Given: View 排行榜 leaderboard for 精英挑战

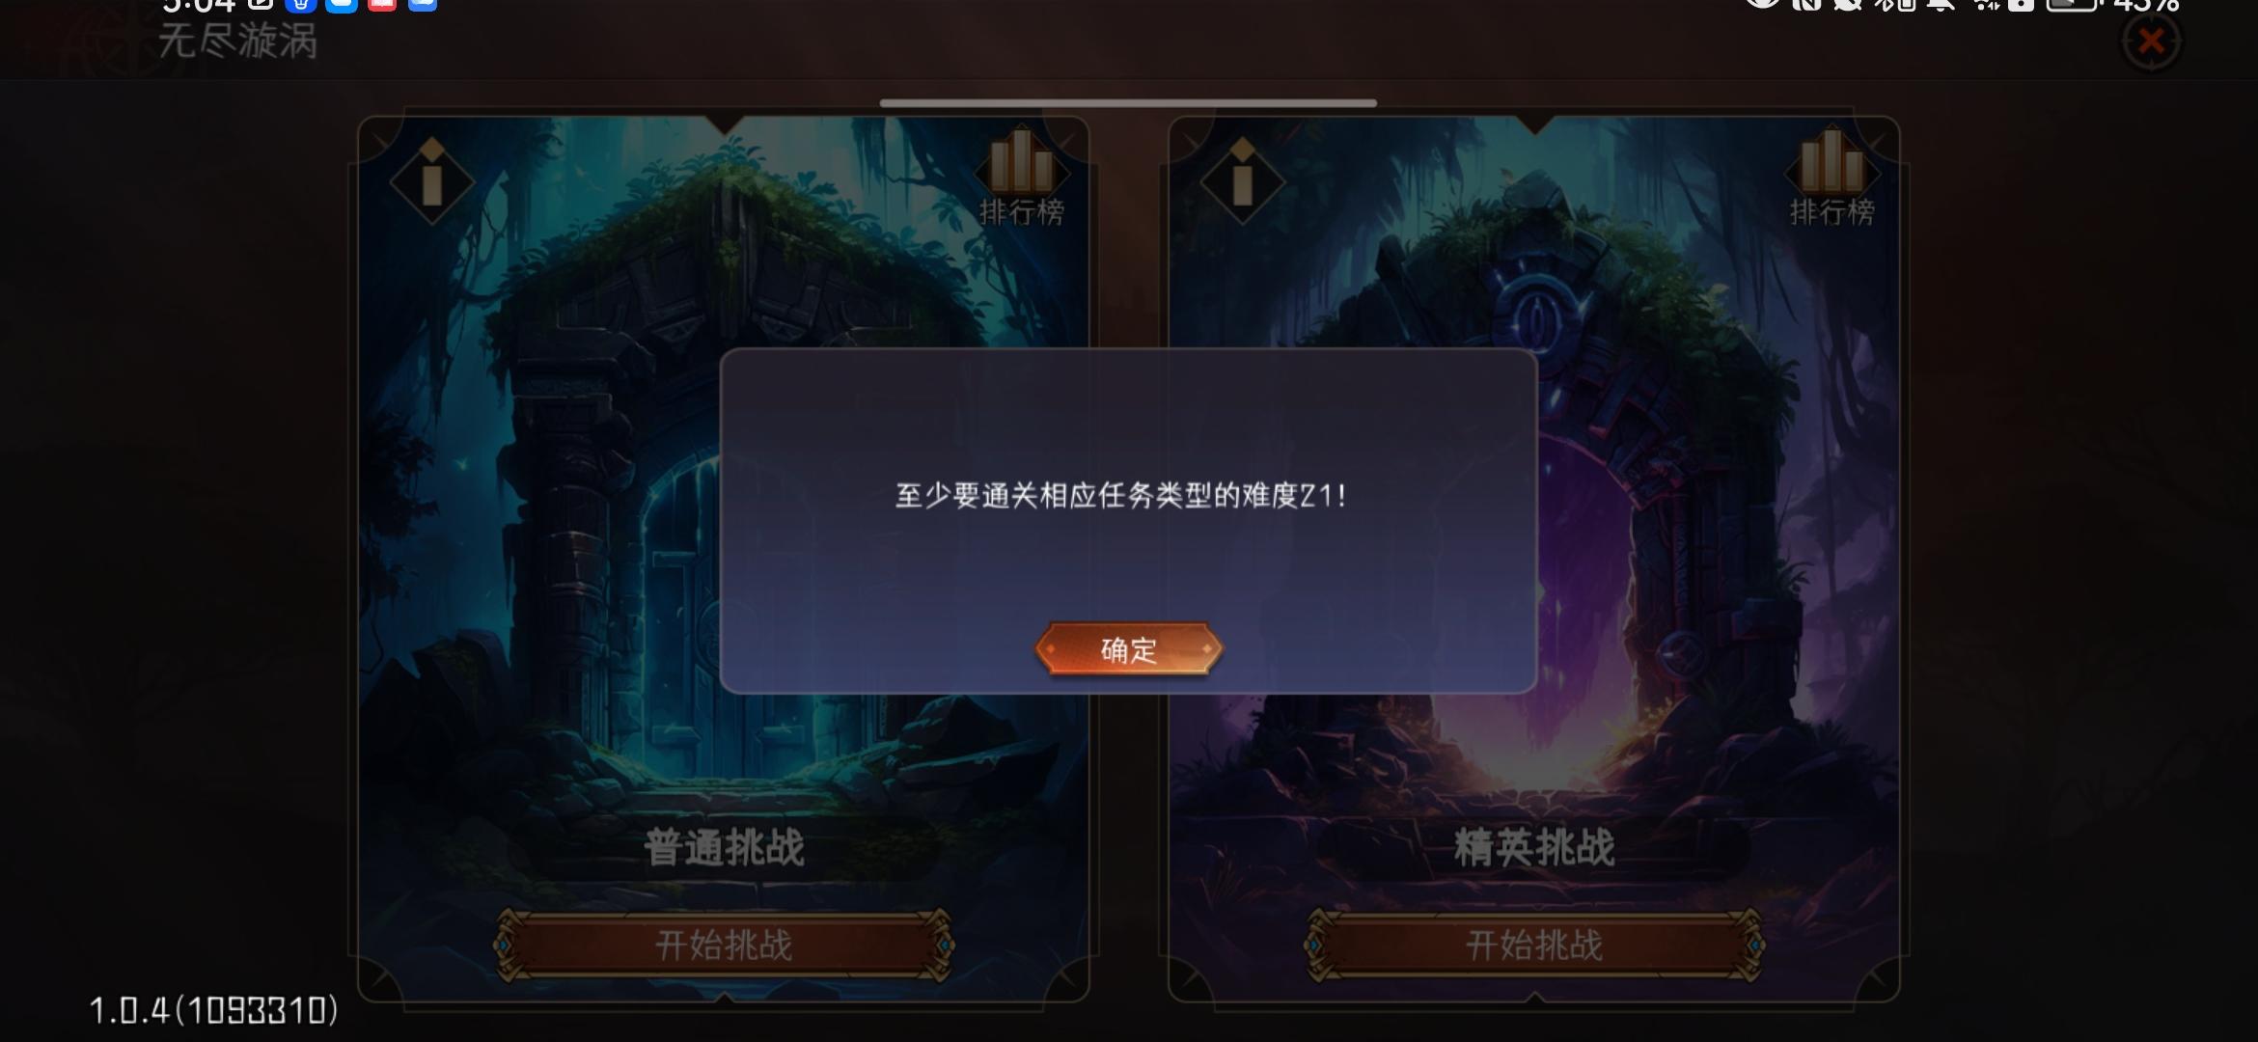Looking at the screenshot, I should [x=1831, y=178].
